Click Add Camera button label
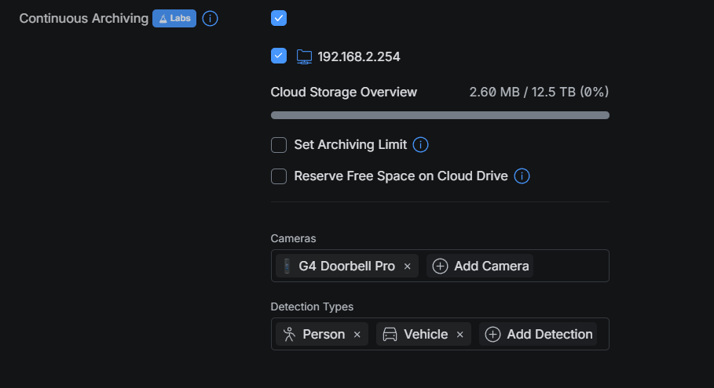This screenshot has width=714, height=388. (492, 267)
